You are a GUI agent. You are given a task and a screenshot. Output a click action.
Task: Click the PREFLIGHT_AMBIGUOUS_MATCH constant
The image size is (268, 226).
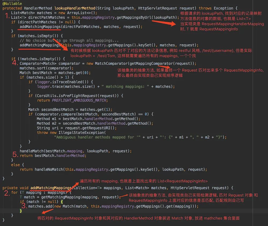click(x=79, y=100)
